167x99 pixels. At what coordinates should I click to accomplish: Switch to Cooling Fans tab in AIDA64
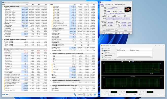click(111, 60)
